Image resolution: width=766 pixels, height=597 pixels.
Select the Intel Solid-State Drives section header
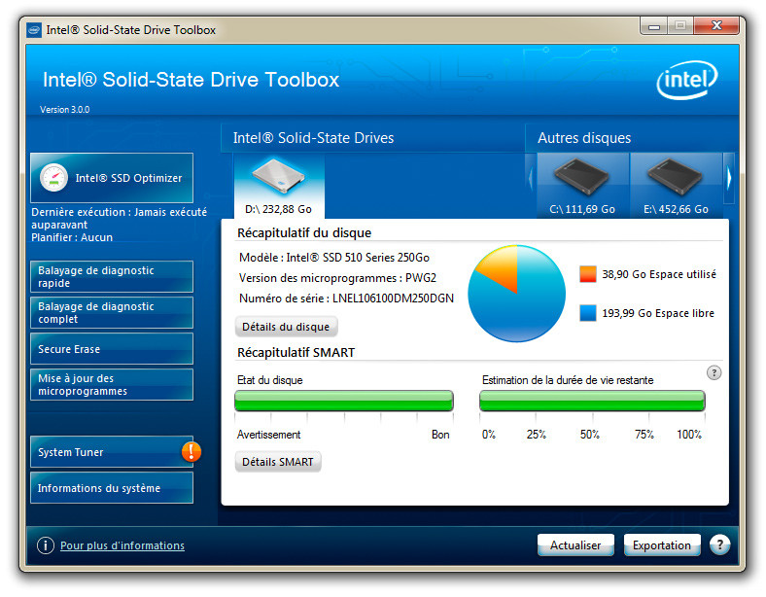coord(314,138)
